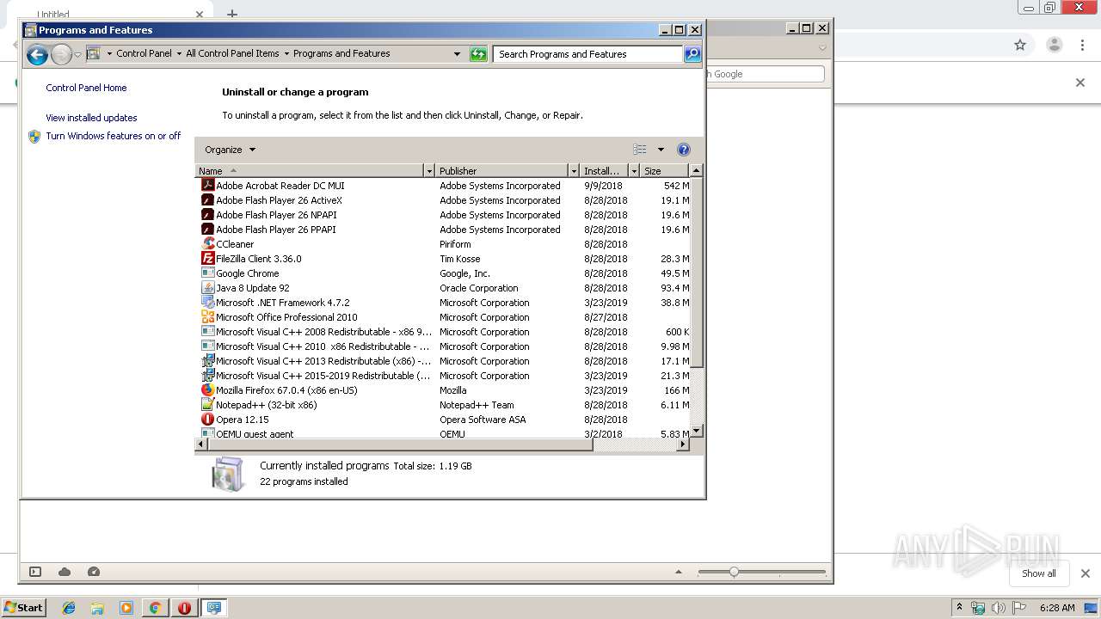Click the change view icon

(640, 150)
